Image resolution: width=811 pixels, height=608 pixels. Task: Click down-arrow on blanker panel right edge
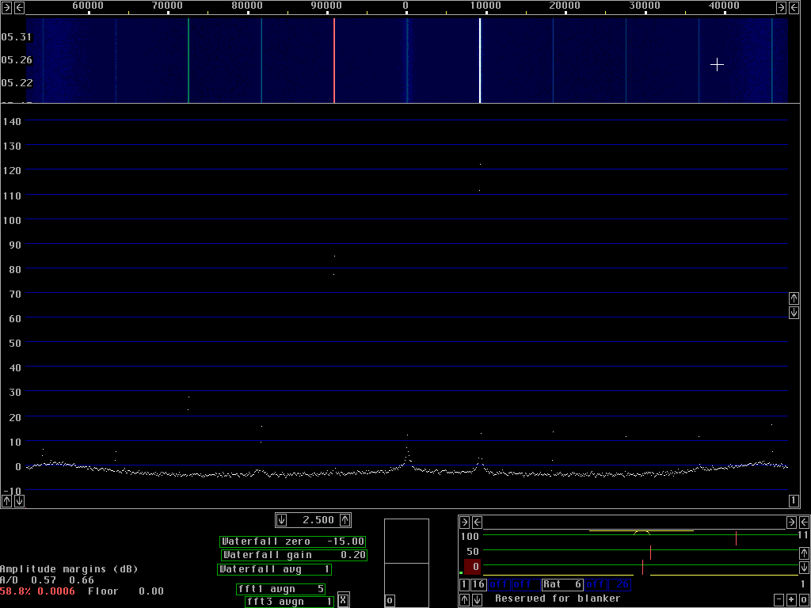[x=805, y=567]
